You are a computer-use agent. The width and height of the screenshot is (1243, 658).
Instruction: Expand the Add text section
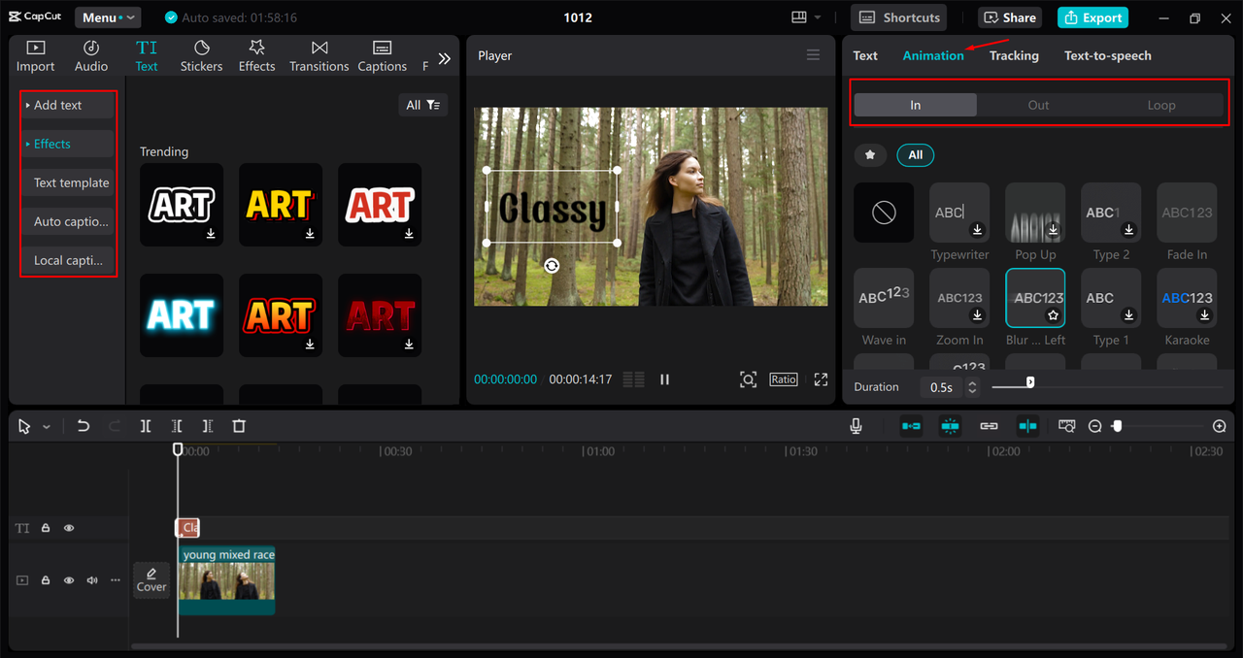tap(68, 105)
